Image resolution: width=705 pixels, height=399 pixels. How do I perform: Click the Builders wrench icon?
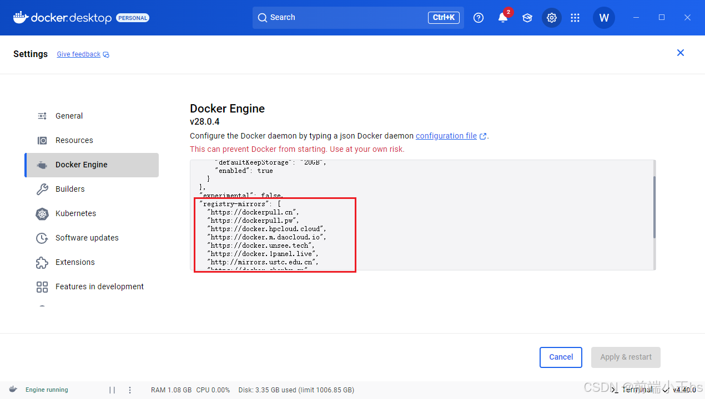click(x=42, y=189)
